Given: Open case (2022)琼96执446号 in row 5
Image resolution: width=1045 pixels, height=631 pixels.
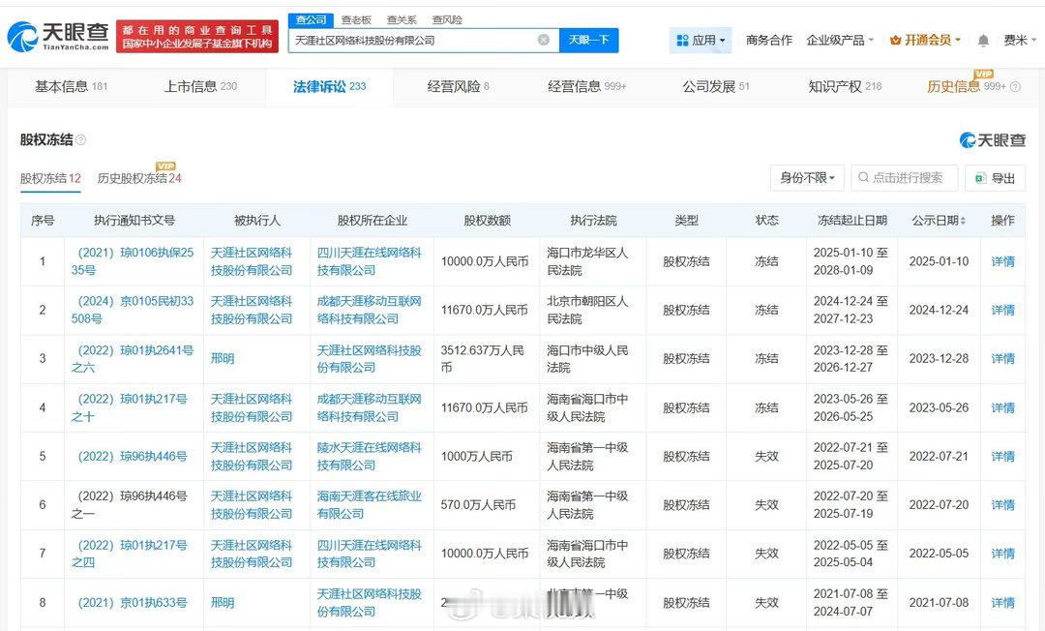Looking at the screenshot, I should click(133, 457).
